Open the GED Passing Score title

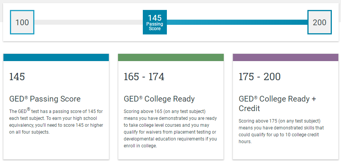(45, 99)
